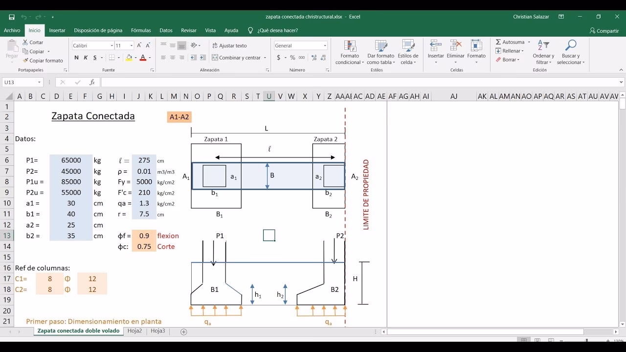The image size is (626, 352).
Task: Toggle italic (K) formatting
Action: tap(86, 58)
